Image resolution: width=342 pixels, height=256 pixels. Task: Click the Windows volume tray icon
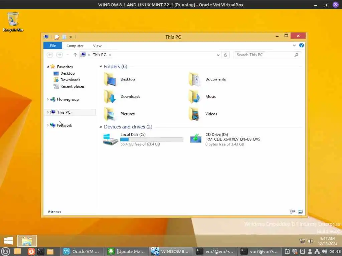point(310,241)
